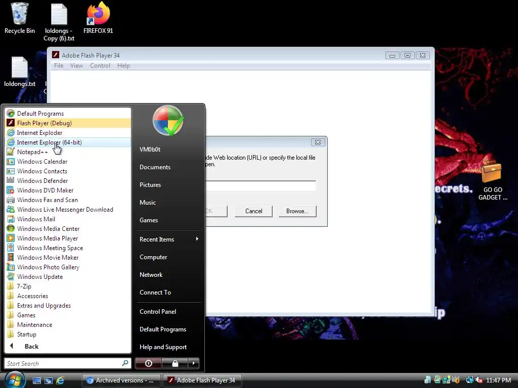Open Recycle Bin desktop icon

[20, 18]
